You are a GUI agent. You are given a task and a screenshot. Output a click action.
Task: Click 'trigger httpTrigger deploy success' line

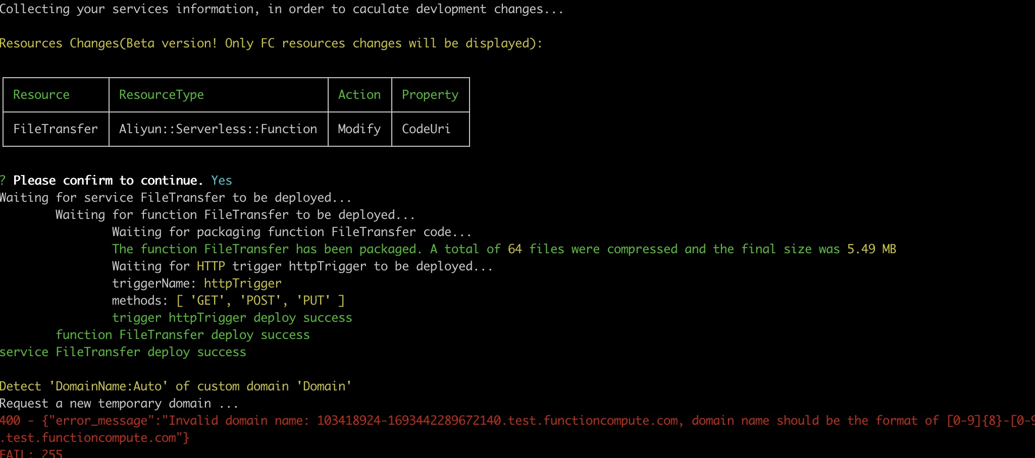[x=232, y=318]
